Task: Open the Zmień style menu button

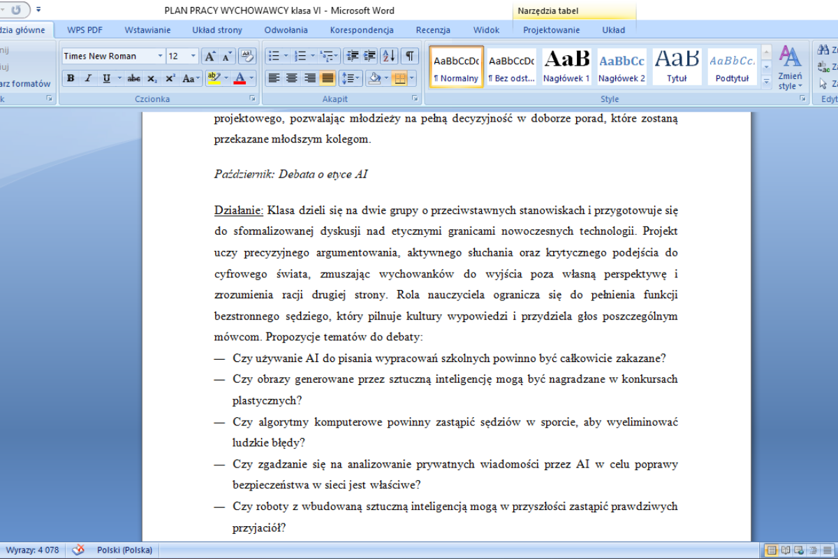Action: (x=790, y=67)
